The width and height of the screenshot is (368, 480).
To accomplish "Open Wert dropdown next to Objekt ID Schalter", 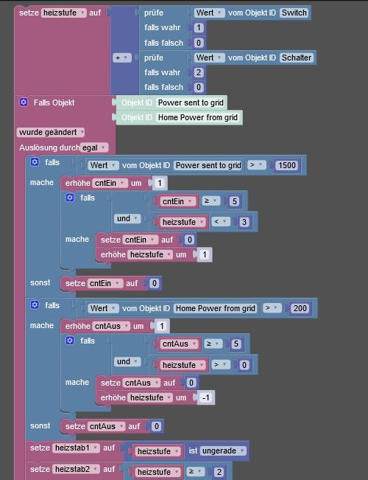I will pyautogui.click(x=209, y=58).
